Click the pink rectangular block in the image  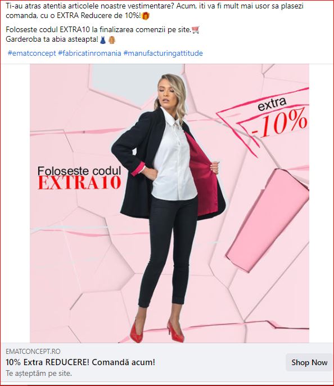click(268, 220)
